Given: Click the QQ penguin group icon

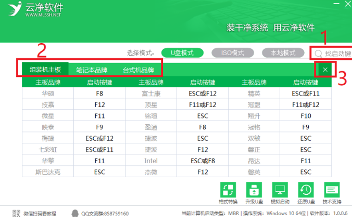Looking at the screenshot, I should (75, 214).
